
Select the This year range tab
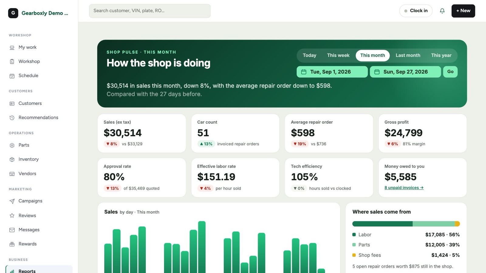point(441,56)
